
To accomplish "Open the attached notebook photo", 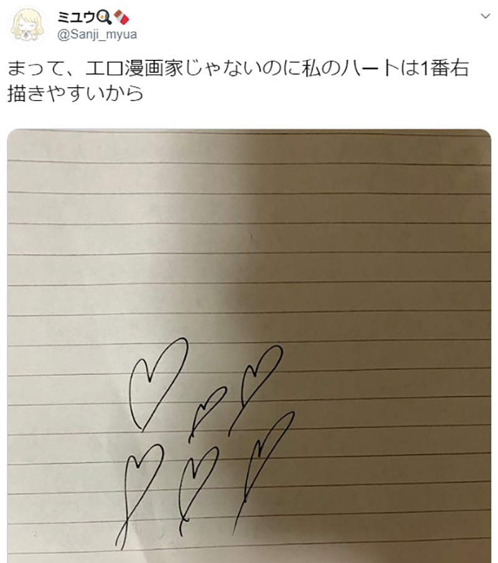I will pyautogui.click(x=249, y=346).
